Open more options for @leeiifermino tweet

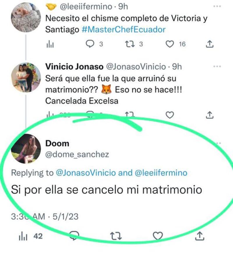(x=217, y=6)
